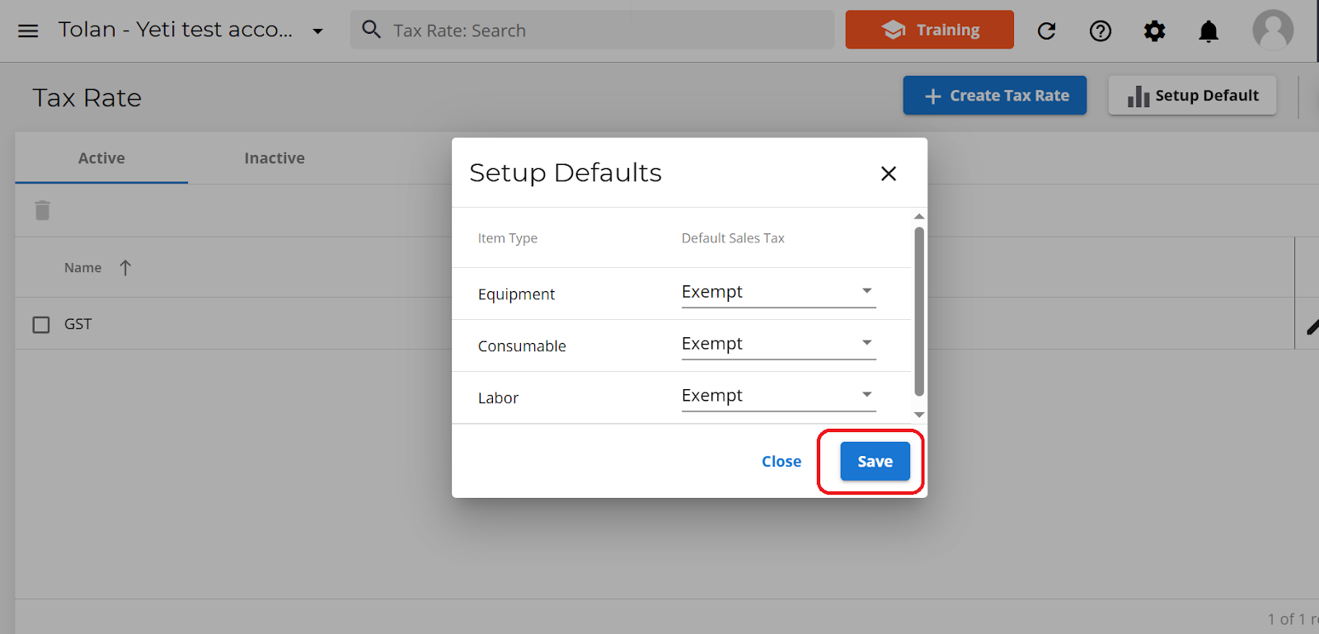Click the Setup Default button

(1192, 96)
